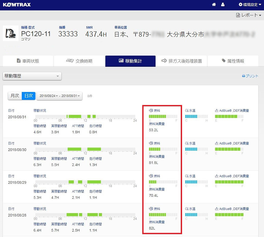Switch to 車両状態 tab
The width and height of the screenshot is (264, 237).
28,61
